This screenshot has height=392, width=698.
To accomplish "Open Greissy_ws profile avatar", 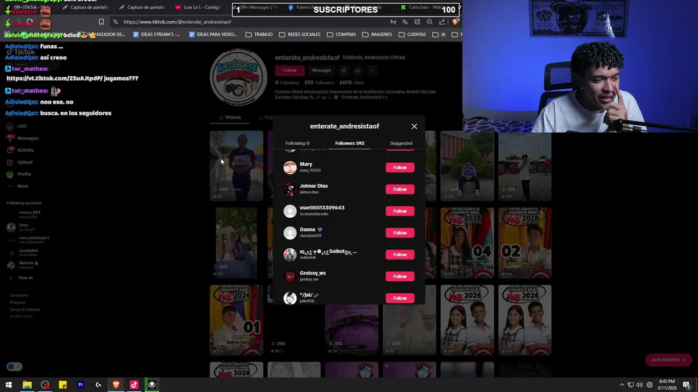I will [x=290, y=276].
